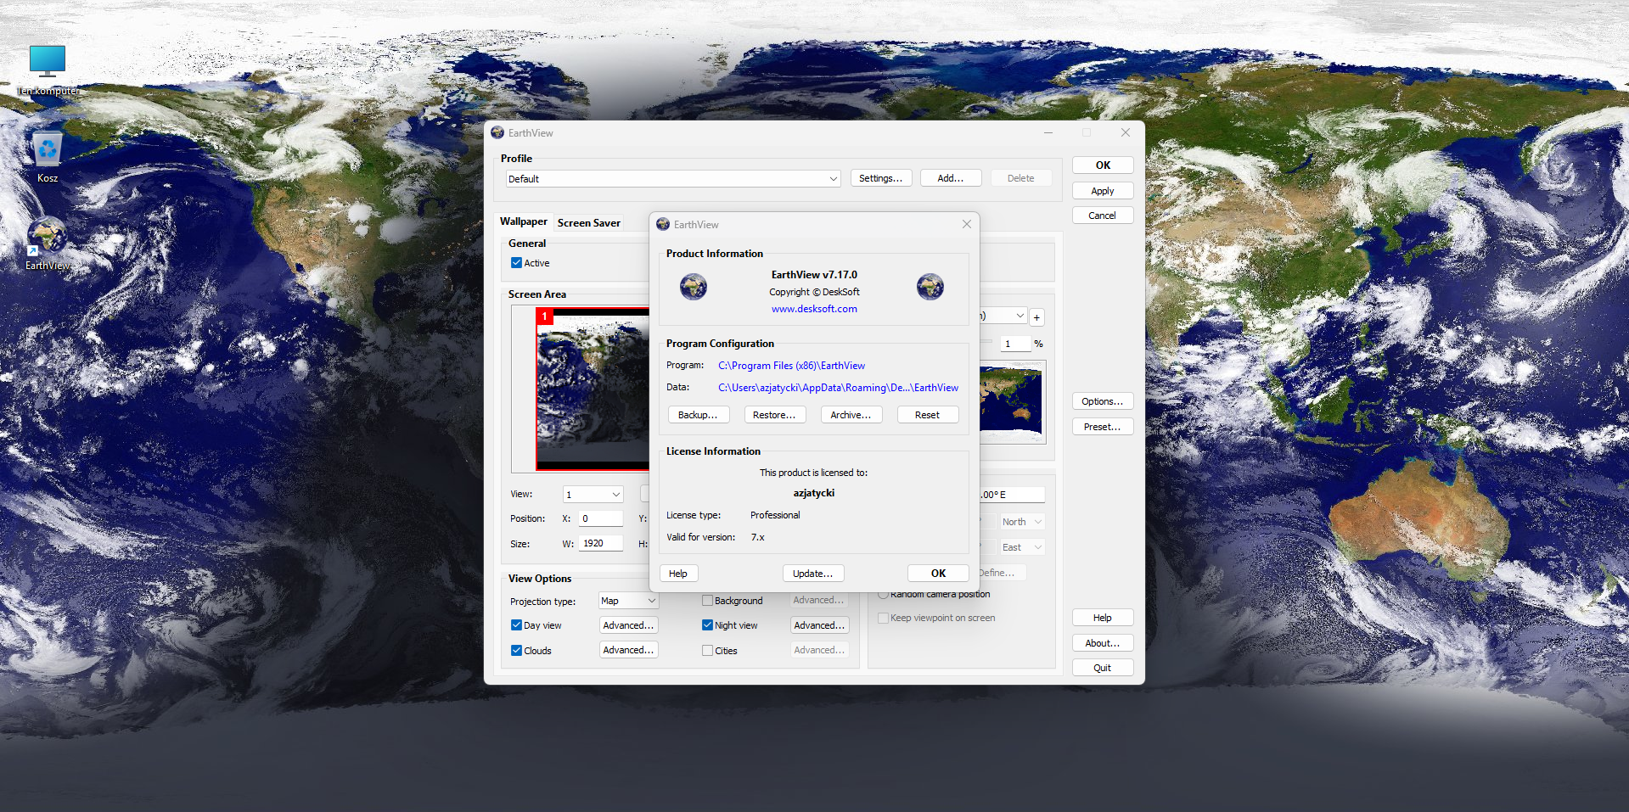Enable the Cities checkbox

pyautogui.click(x=707, y=651)
